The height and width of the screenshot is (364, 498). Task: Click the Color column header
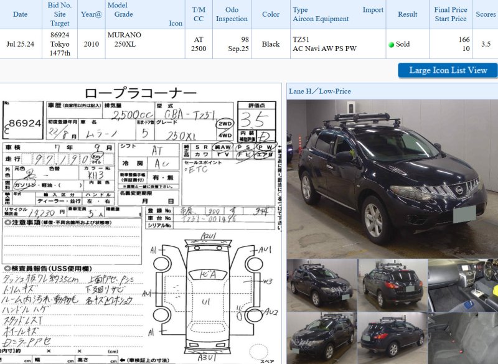[271, 14]
